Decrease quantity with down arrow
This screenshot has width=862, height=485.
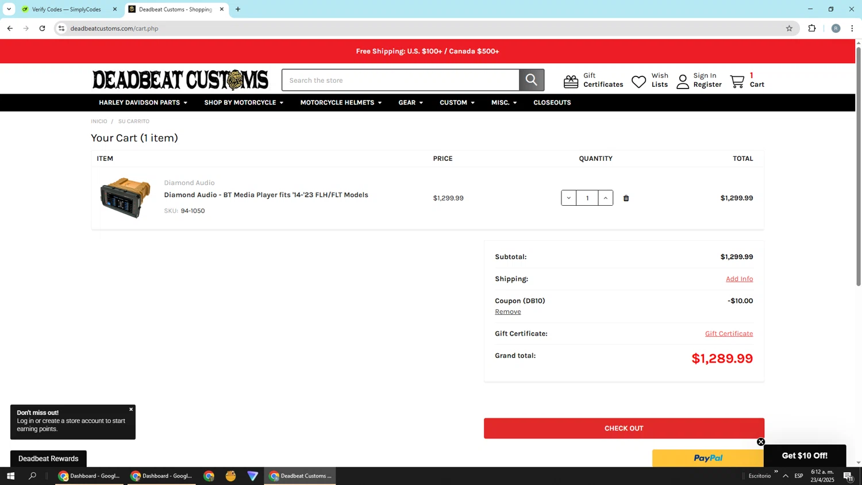(x=569, y=198)
